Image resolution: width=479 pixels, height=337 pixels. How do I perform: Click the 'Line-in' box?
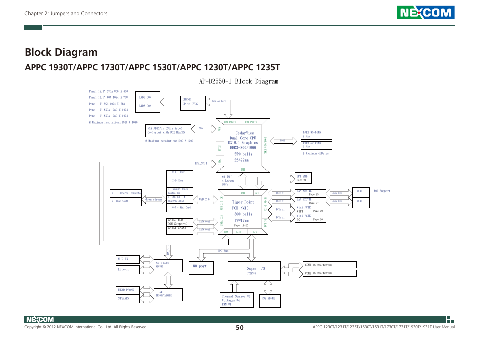(x=128, y=270)
